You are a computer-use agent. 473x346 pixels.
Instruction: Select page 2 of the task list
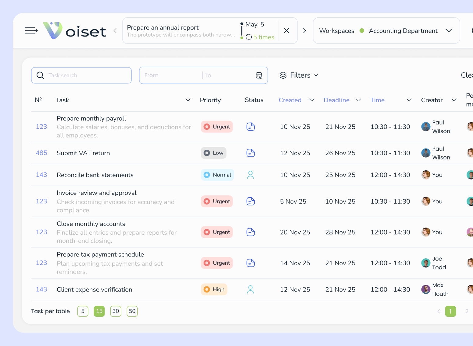coord(467,311)
